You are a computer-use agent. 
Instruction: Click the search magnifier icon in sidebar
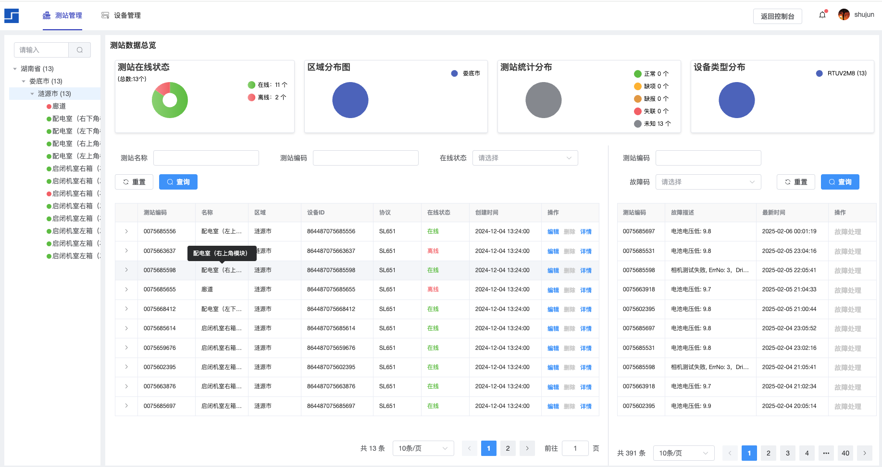pyautogui.click(x=80, y=50)
